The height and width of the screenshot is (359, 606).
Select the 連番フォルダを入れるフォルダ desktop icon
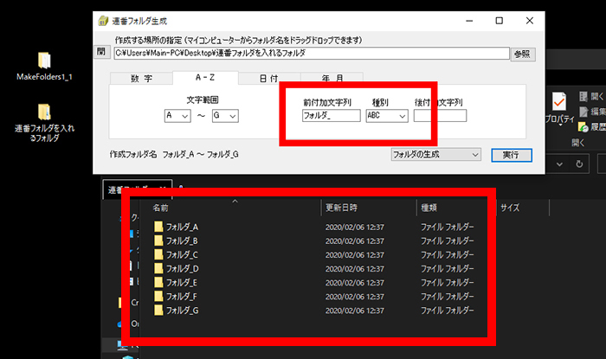pyautogui.click(x=45, y=112)
